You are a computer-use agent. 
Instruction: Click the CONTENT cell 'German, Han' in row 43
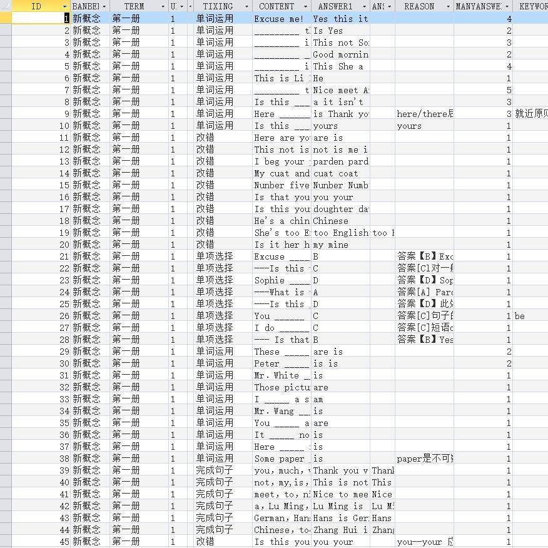(282, 517)
